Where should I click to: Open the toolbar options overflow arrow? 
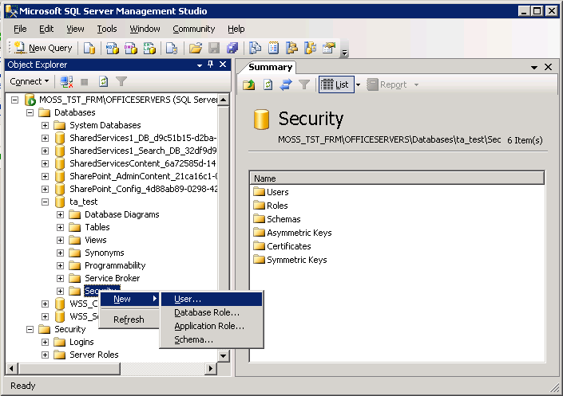click(x=344, y=53)
